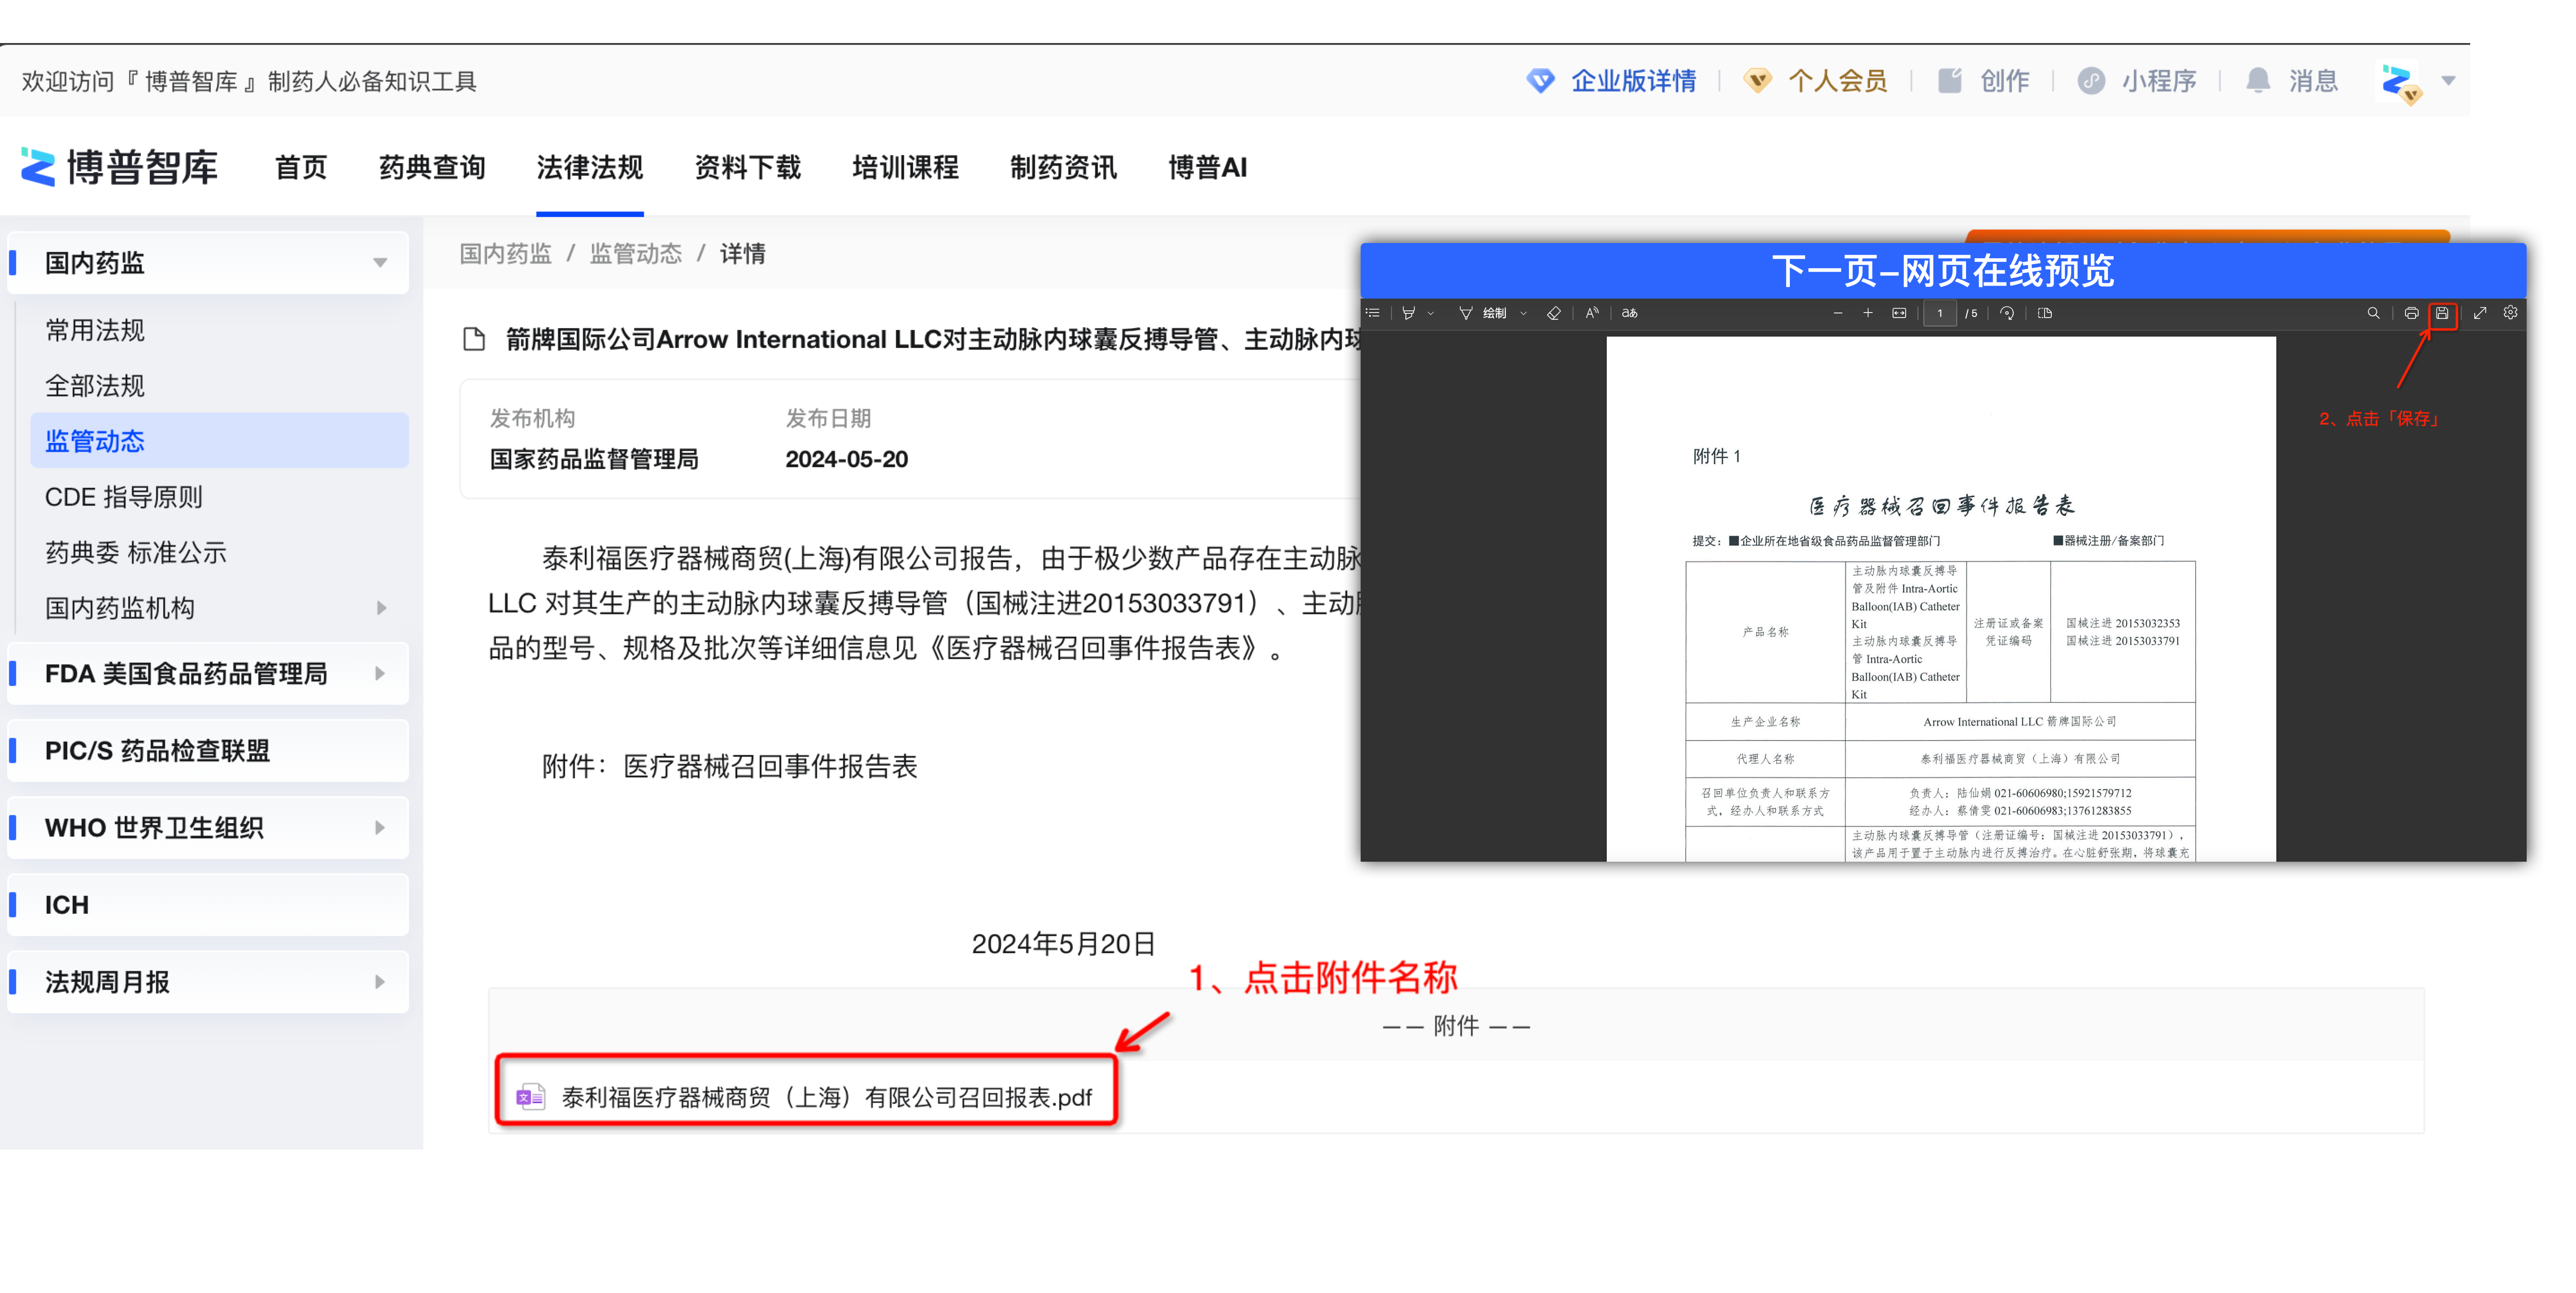Go to 首页 tab
Image resolution: width=2576 pixels, height=1293 pixels.
click(301, 167)
